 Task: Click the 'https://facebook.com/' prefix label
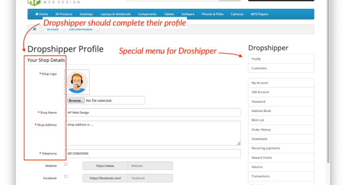click(x=105, y=178)
